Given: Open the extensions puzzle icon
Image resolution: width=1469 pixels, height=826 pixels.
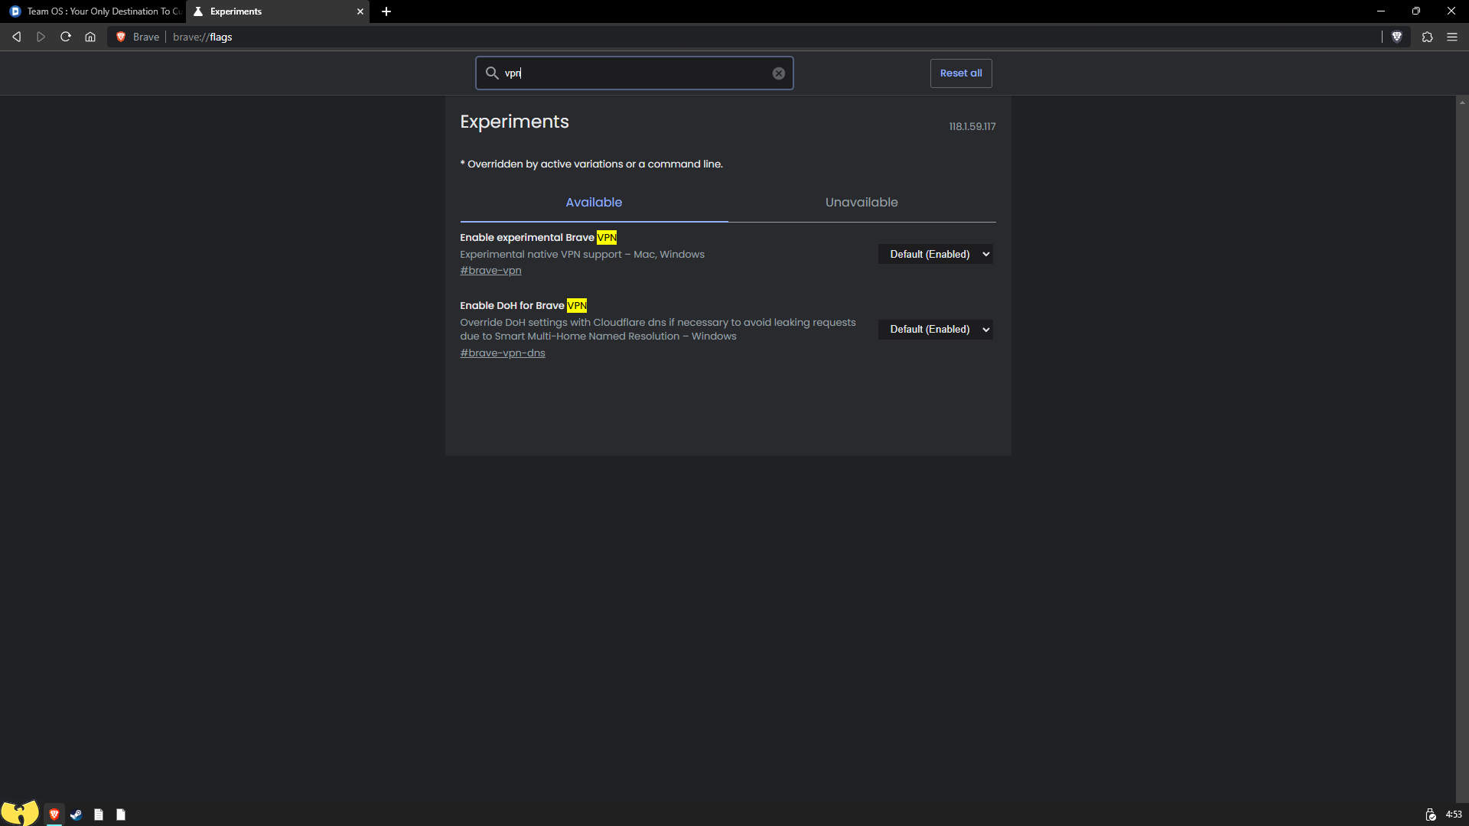Looking at the screenshot, I should 1428,37.
